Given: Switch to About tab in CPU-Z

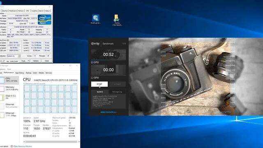Looking at the screenshot, I should pyautogui.click(x=48, y=11).
